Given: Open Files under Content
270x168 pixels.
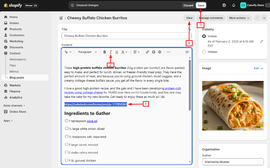Looking at the screenshot, I should coord(13,65).
